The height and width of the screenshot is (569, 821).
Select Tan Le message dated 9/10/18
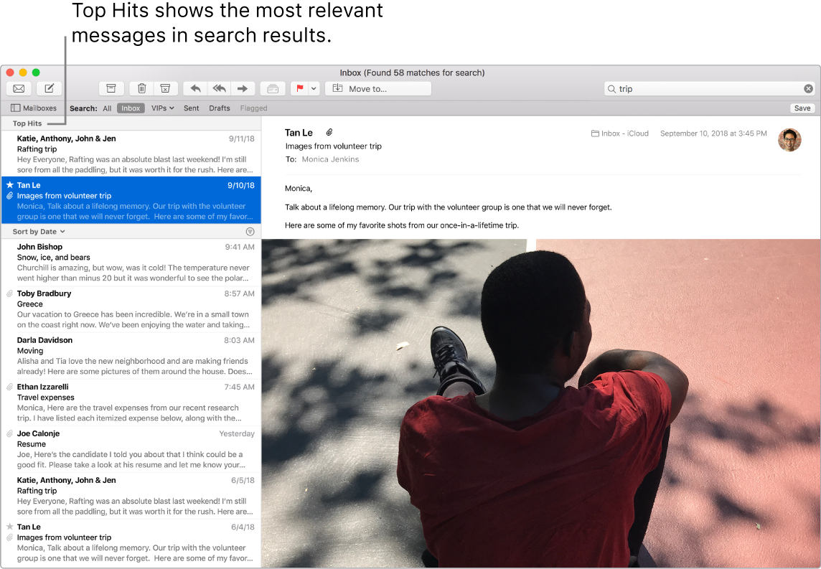point(131,200)
